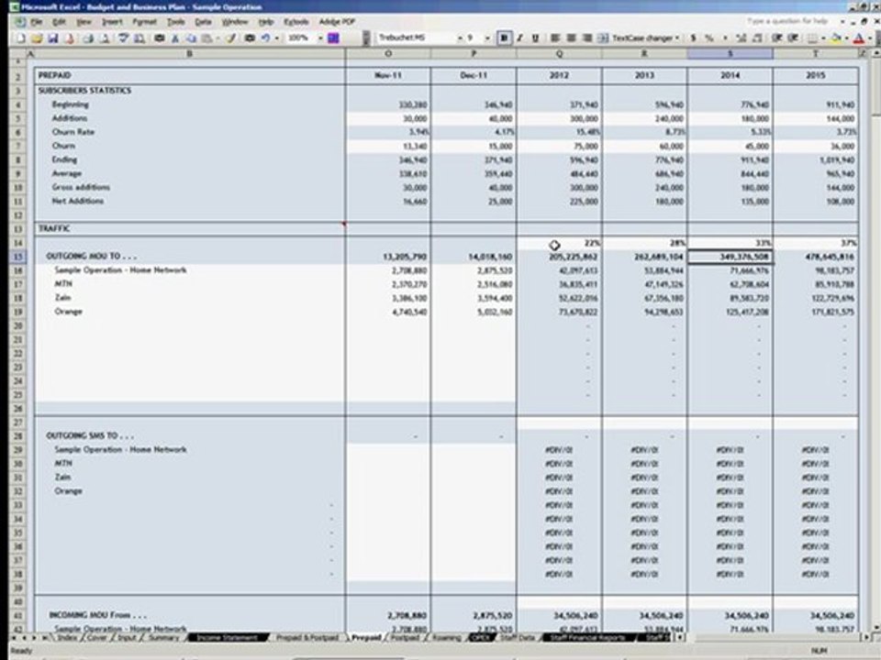Viewport: 881px width, 660px height.
Task: Click the Copy icon
Action: pos(191,38)
